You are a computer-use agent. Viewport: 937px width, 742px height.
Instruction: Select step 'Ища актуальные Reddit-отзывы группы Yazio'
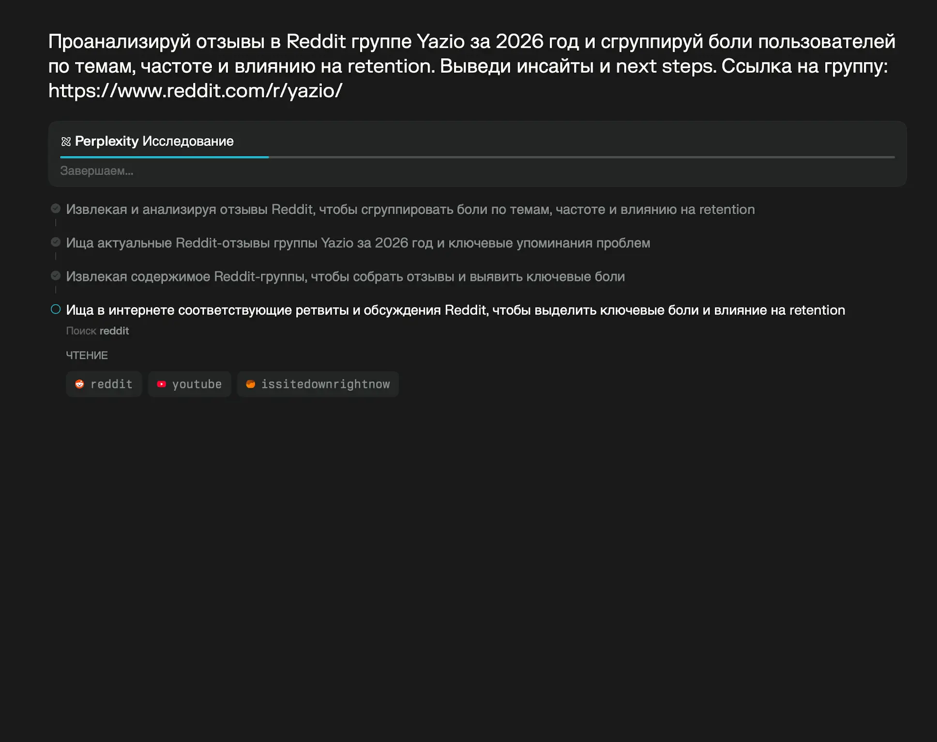pos(358,243)
